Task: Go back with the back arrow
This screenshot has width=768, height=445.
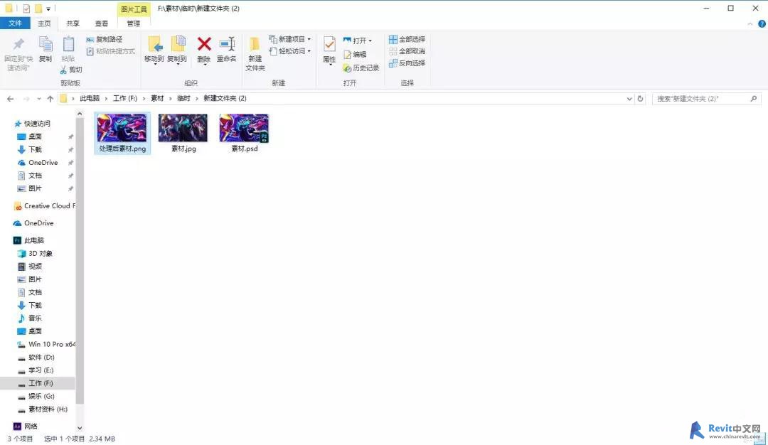Action: tap(10, 99)
